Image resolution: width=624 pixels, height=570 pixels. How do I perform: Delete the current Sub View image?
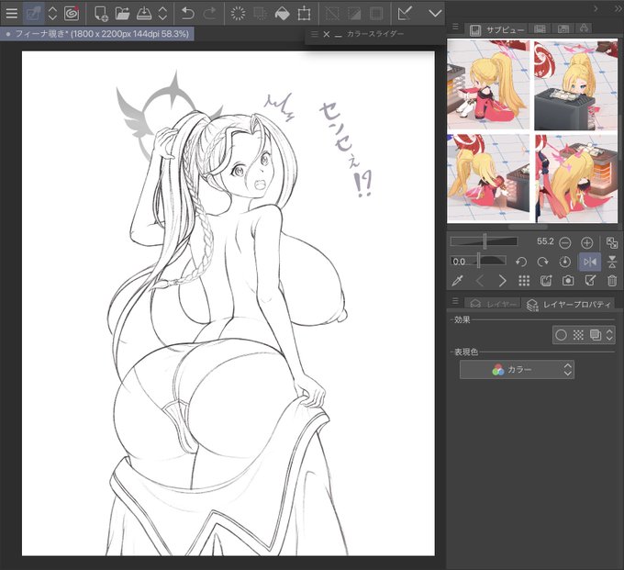pyautogui.click(x=612, y=281)
